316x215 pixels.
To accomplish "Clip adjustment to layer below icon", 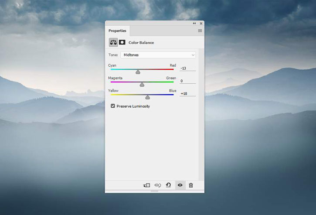I will tap(146, 185).
